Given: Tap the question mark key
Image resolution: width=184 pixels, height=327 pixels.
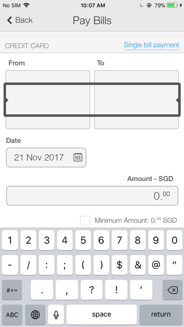Looking at the screenshot, I should [92, 290].
